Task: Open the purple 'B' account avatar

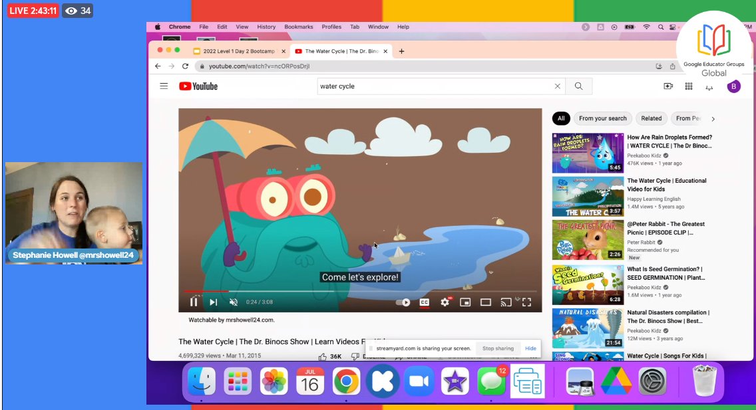Action: (733, 86)
